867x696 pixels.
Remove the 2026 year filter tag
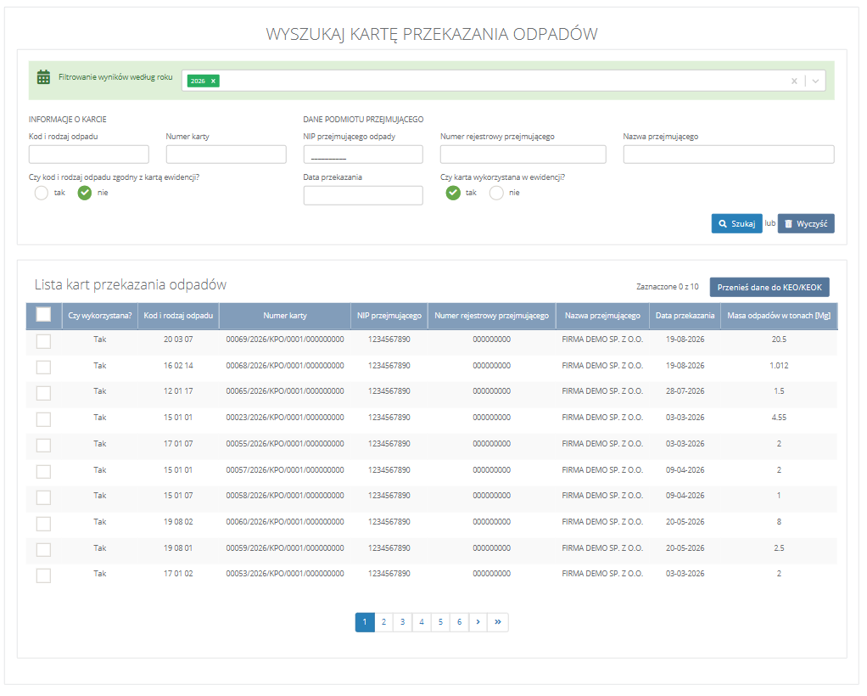pos(213,81)
